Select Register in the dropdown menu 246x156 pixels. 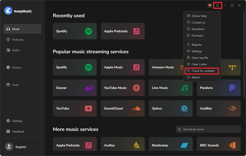[x=202, y=45]
